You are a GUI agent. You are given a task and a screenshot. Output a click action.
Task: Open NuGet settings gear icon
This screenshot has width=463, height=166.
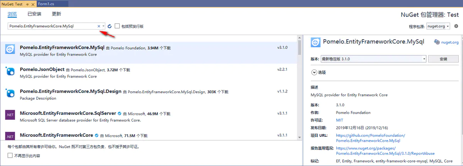(456, 26)
